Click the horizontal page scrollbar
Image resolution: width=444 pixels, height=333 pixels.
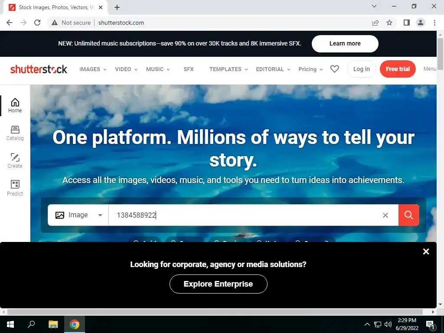tap(215, 312)
